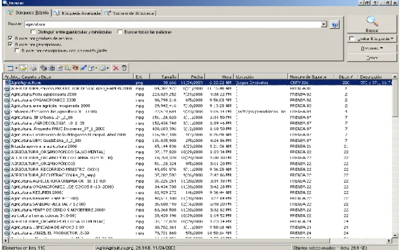This screenshot has width=401, height=250.
Task: Click file icon of Agricultura.UBPC Guajabana row
Action: 7,141
